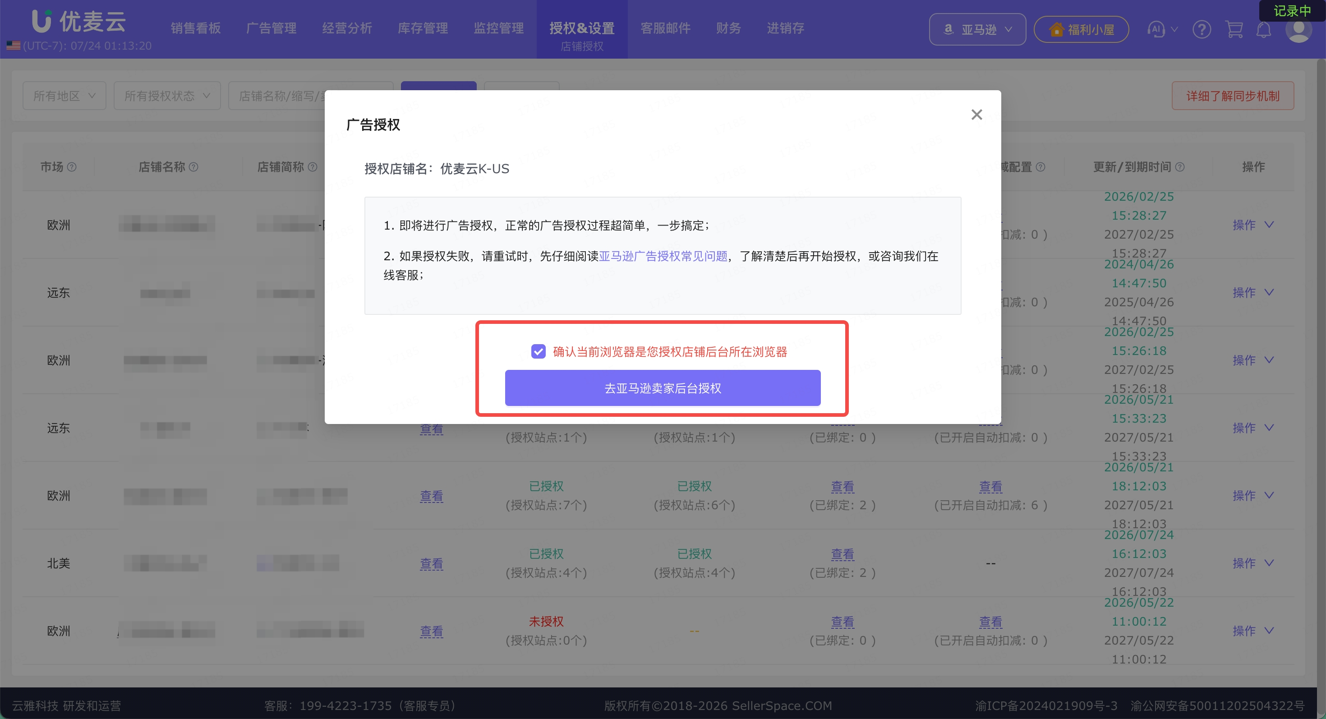Screen dimensions: 1326x719
Task: Open the 财务 menu
Action: tap(728, 28)
